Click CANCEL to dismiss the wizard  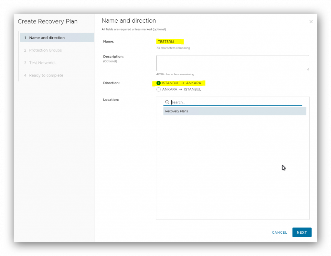point(279,232)
